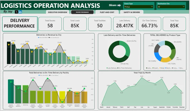The width and height of the screenshot is (190, 111).
Task: Open the Fleet and Cost tab
Action: pyautogui.click(x=107, y=12)
